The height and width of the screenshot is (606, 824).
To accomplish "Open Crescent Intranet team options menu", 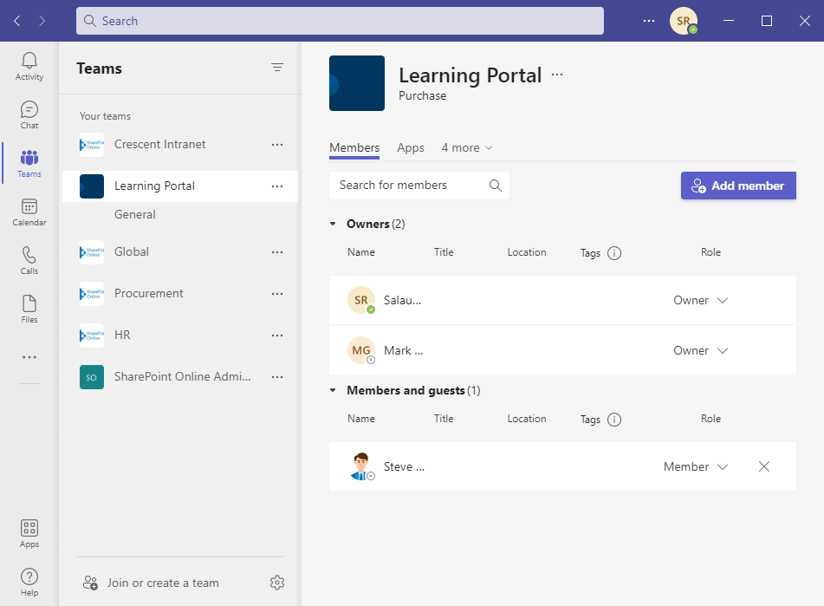I will pyautogui.click(x=277, y=145).
